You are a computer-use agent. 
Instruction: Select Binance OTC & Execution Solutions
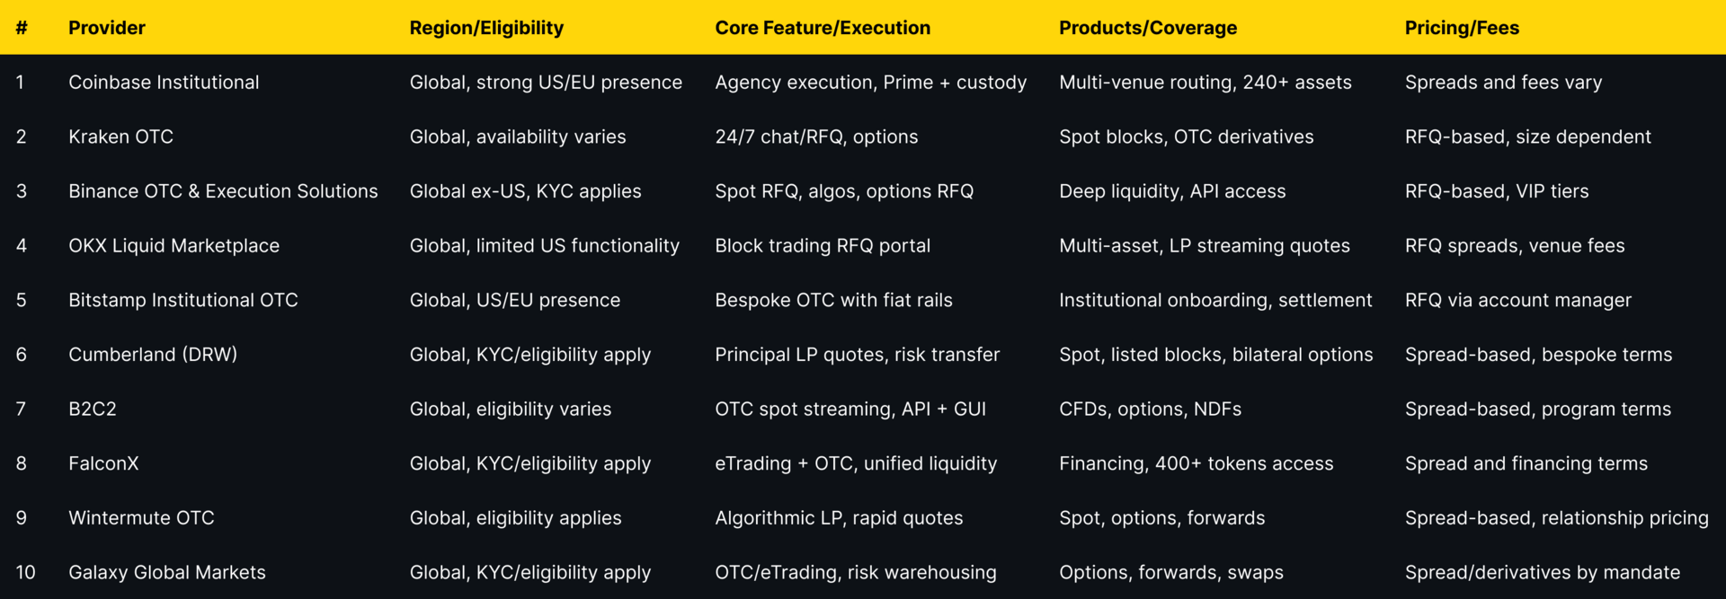point(223,191)
